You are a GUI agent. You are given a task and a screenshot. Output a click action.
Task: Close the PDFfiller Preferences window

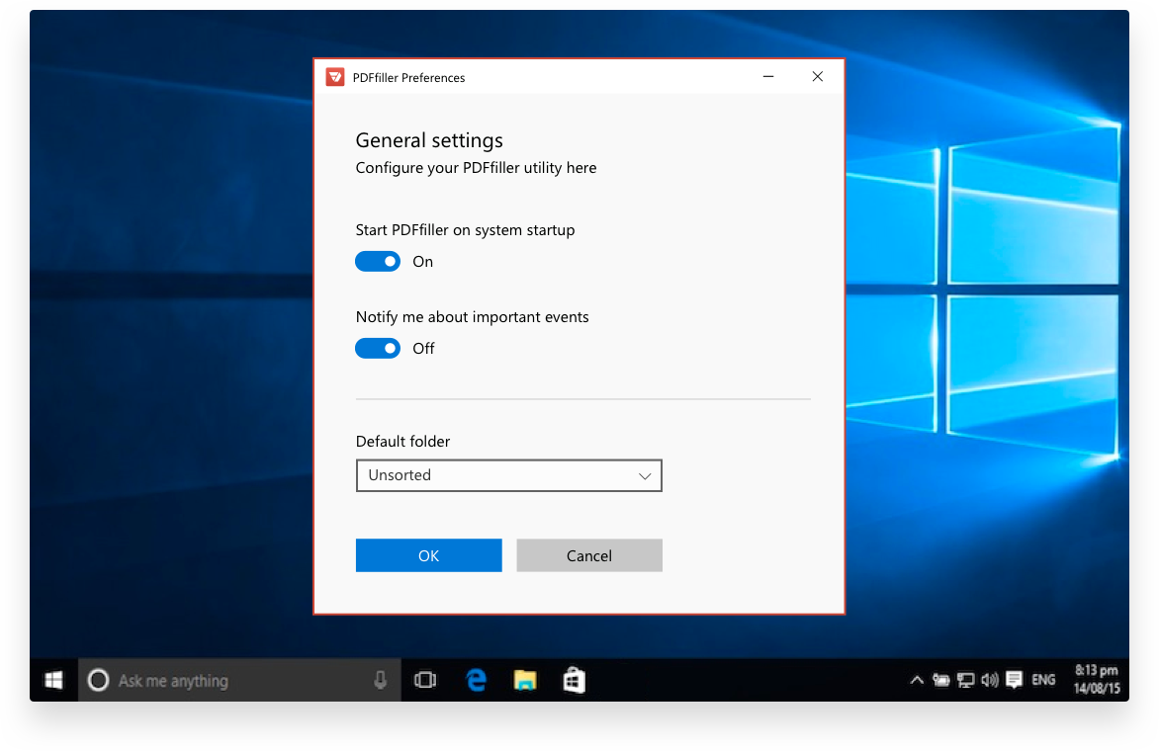pos(818,77)
